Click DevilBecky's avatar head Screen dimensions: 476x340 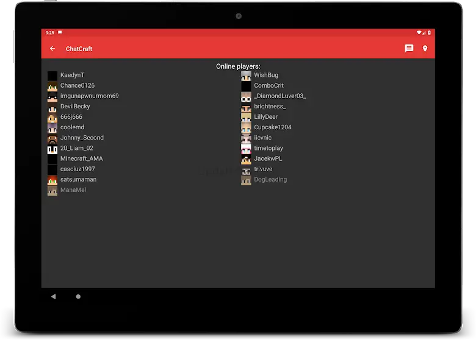tap(52, 107)
